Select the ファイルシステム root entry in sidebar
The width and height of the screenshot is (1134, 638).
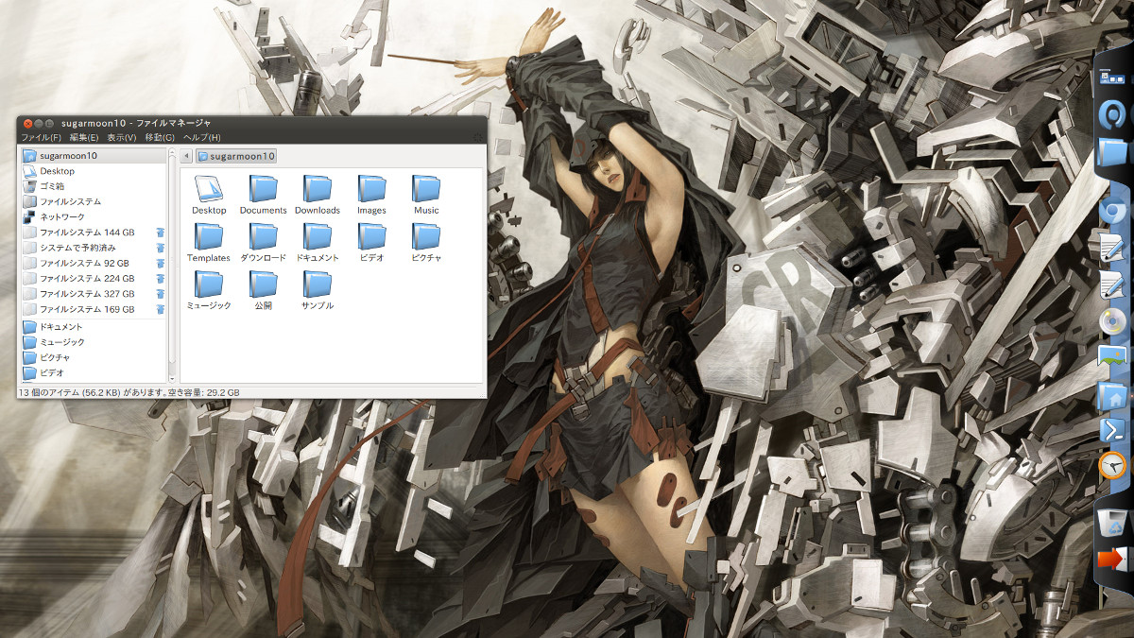pos(93,201)
